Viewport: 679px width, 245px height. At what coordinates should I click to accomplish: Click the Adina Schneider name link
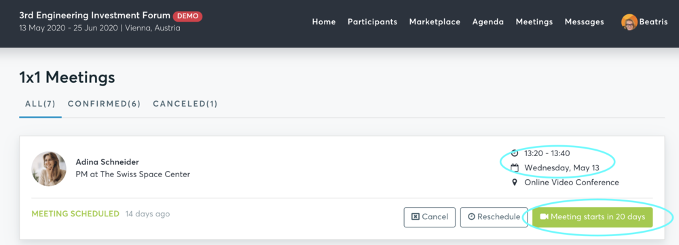107,162
